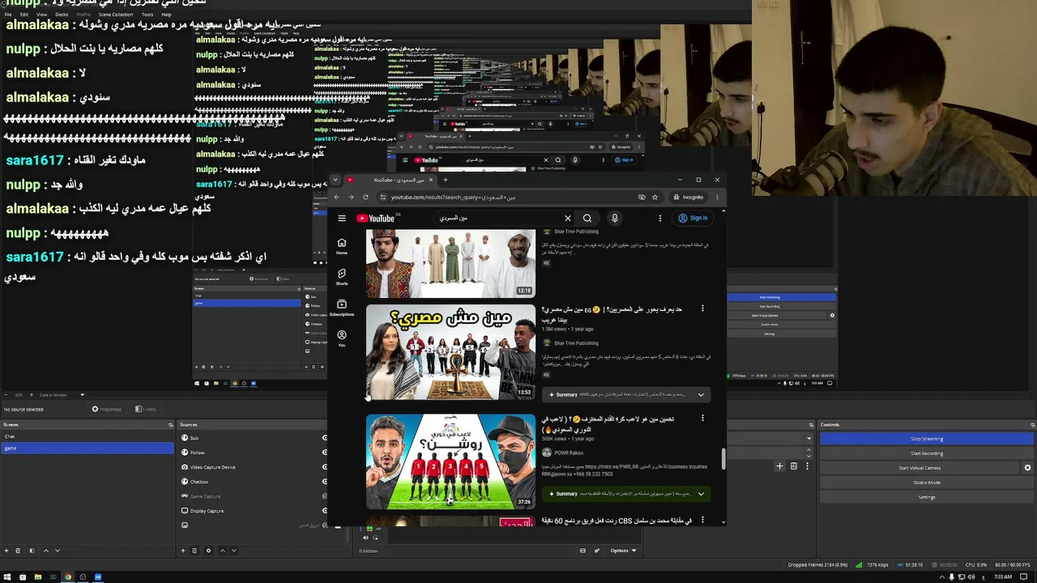The width and height of the screenshot is (1037, 583).
Task: Open the File menu in OBS
Action: 8,15
